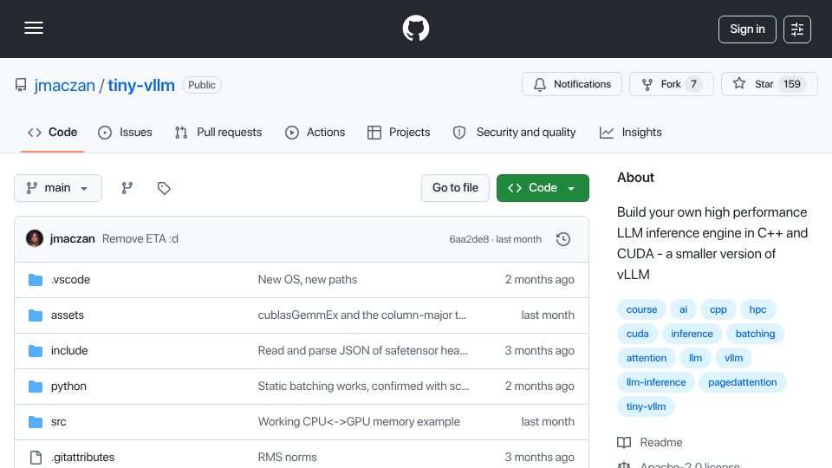Select the hpc topic tag
The image size is (832, 468).
757,309
